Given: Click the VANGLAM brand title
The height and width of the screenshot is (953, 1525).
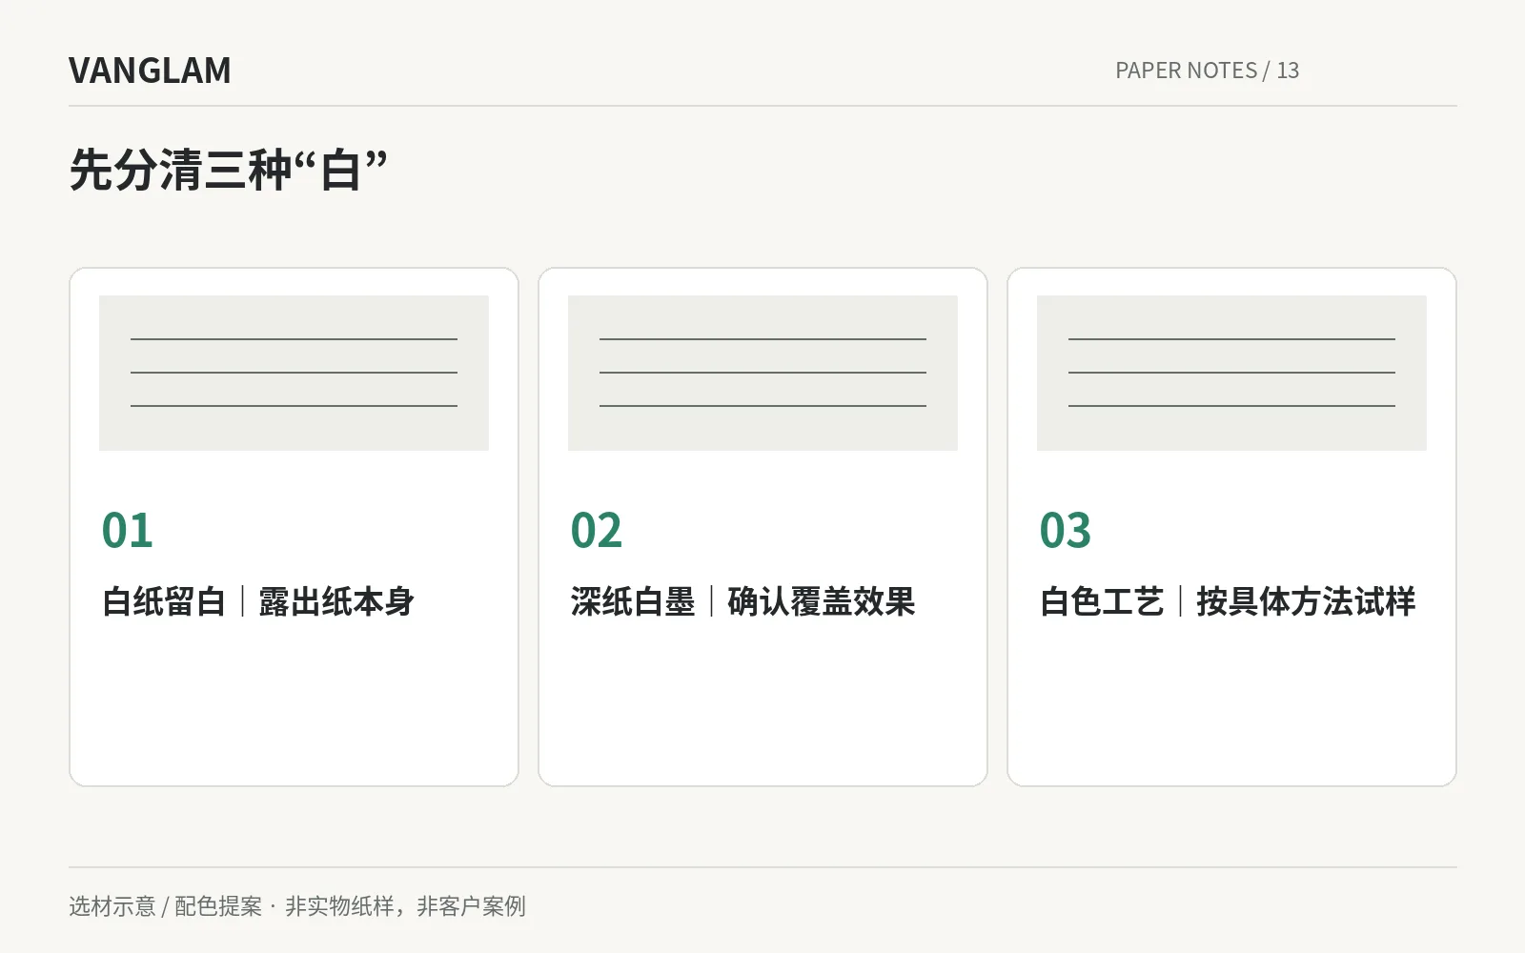Looking at the screenshot, I should coord(150,71).
